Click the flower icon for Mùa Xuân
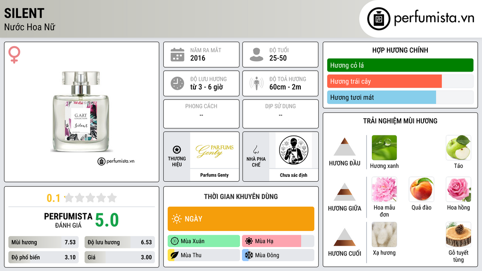The image size is (482, 271). [175, 241]
